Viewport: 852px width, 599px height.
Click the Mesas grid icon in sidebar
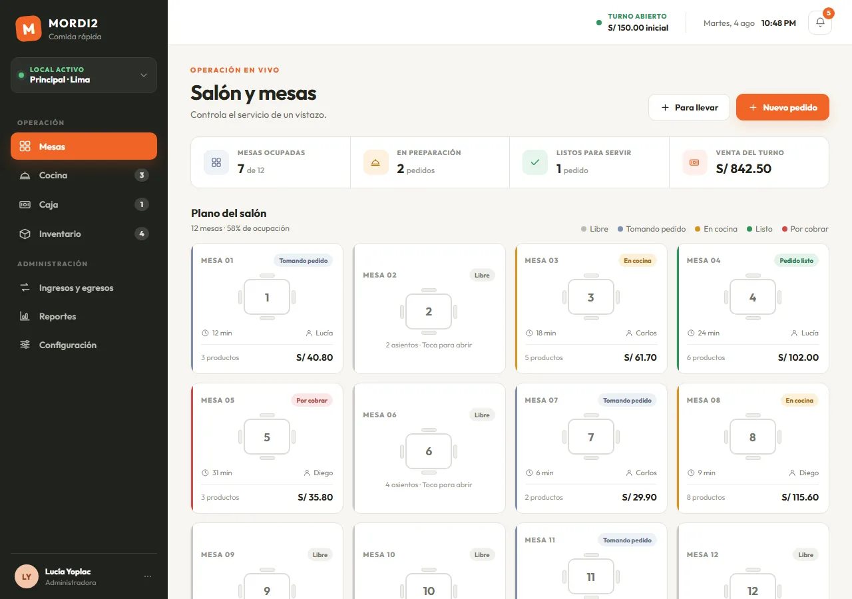[25, 146]
